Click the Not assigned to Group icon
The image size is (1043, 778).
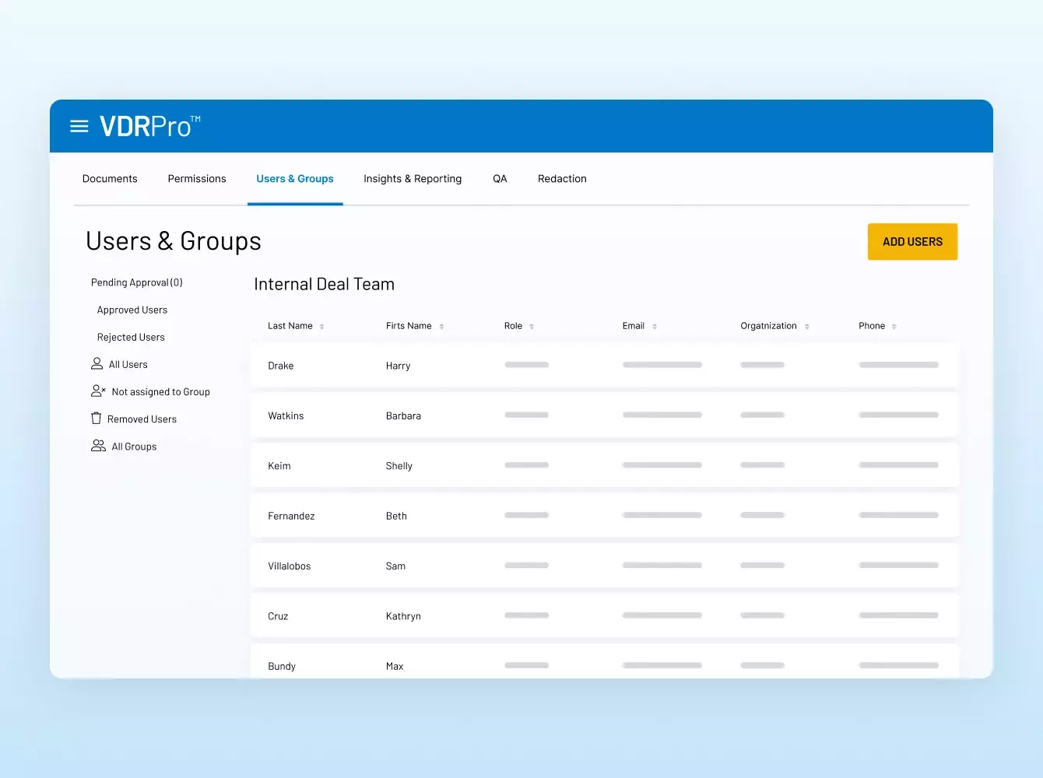[98, 391]
